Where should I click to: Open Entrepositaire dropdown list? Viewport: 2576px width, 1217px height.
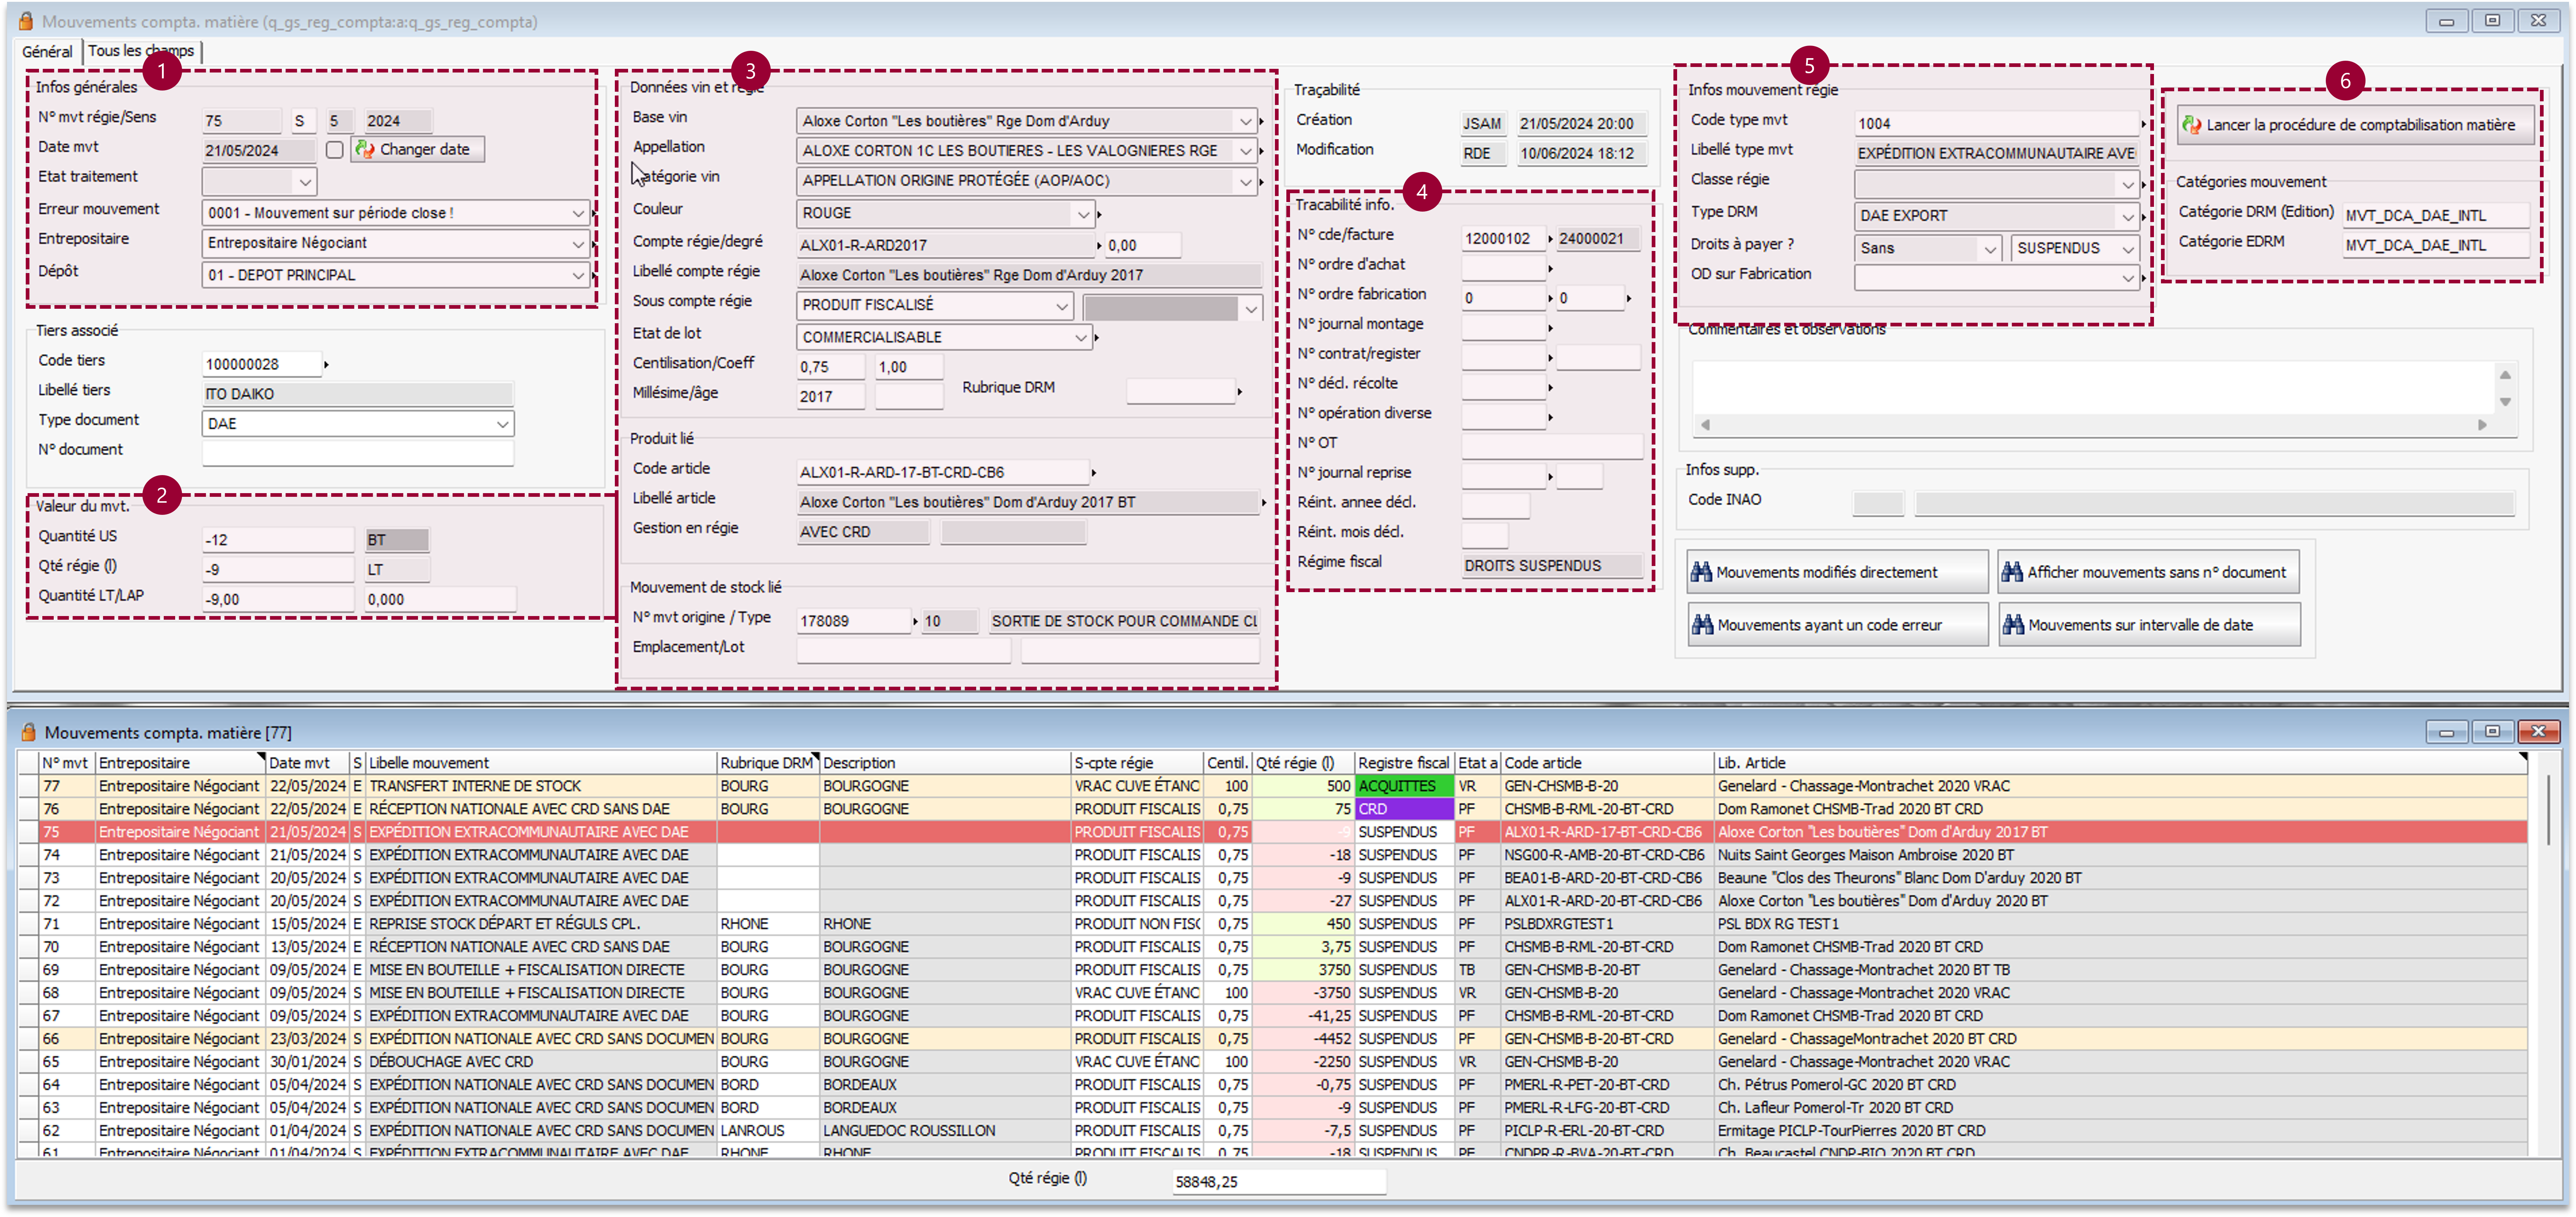(578, 244)
